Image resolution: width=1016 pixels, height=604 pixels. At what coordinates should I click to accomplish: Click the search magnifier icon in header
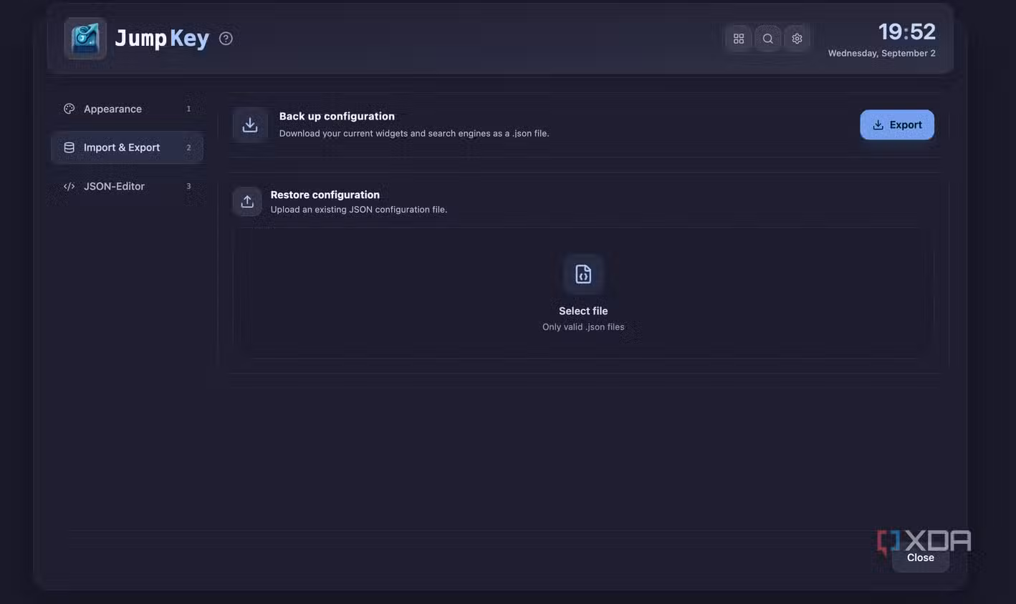coord(767,39)
